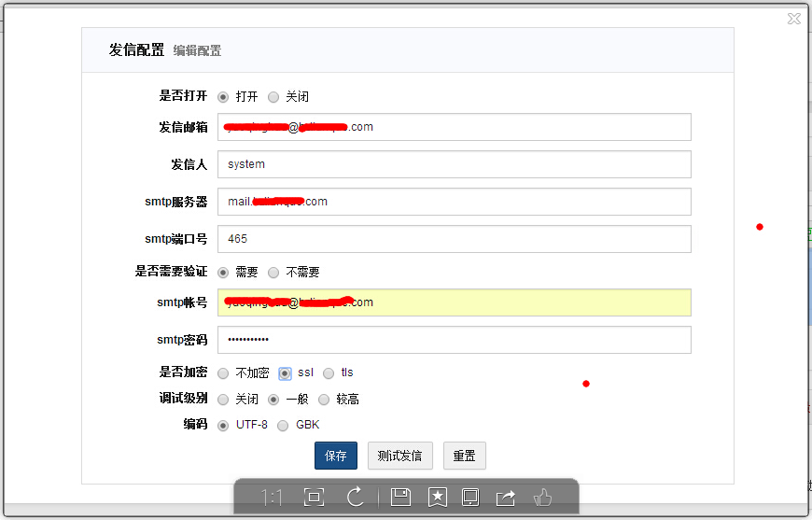Click the thumbs-up like icon
The width and height of the screenshot is (812, 520).
click(x=542, y=498)
